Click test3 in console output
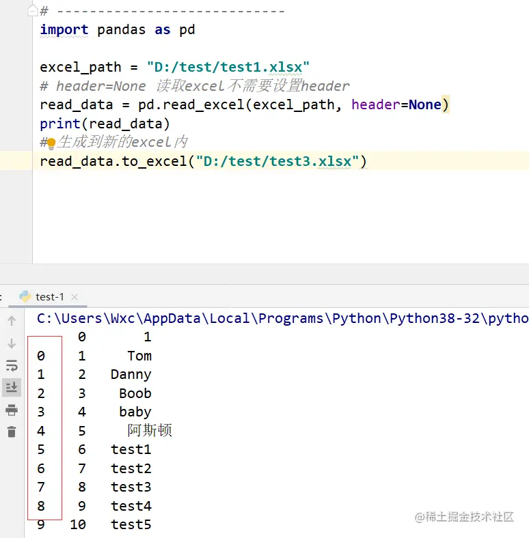 [131, 487]
